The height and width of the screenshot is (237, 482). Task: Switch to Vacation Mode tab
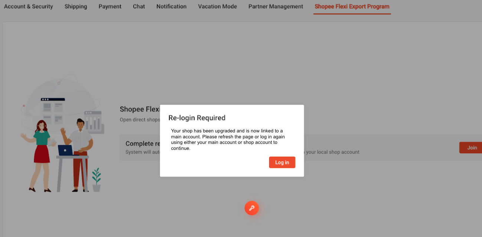217,7
